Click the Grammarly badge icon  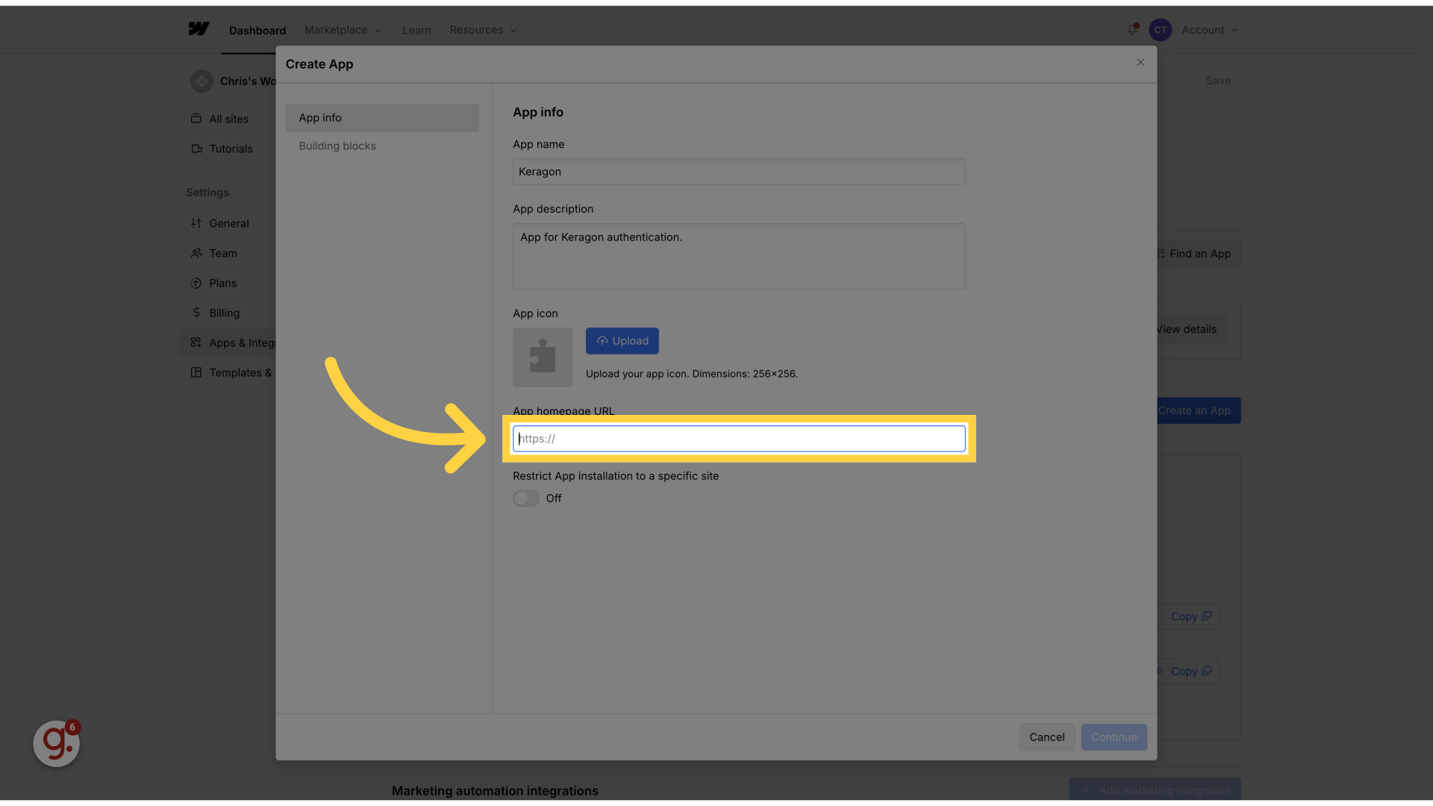coord(57,743)
